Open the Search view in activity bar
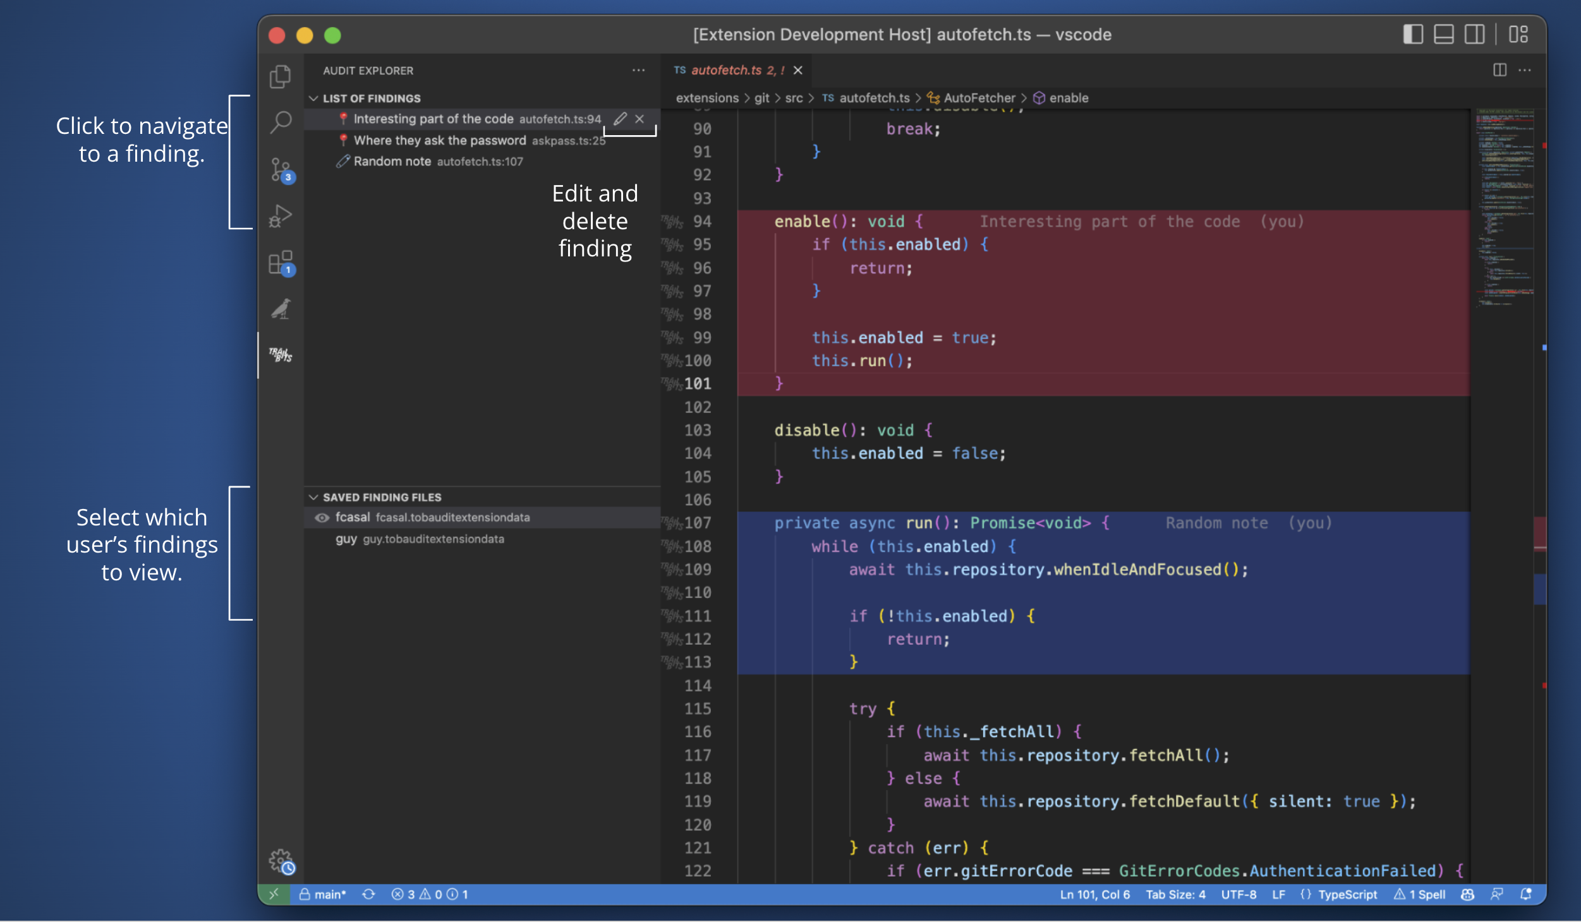1581x922 pixels. point(281,122)
